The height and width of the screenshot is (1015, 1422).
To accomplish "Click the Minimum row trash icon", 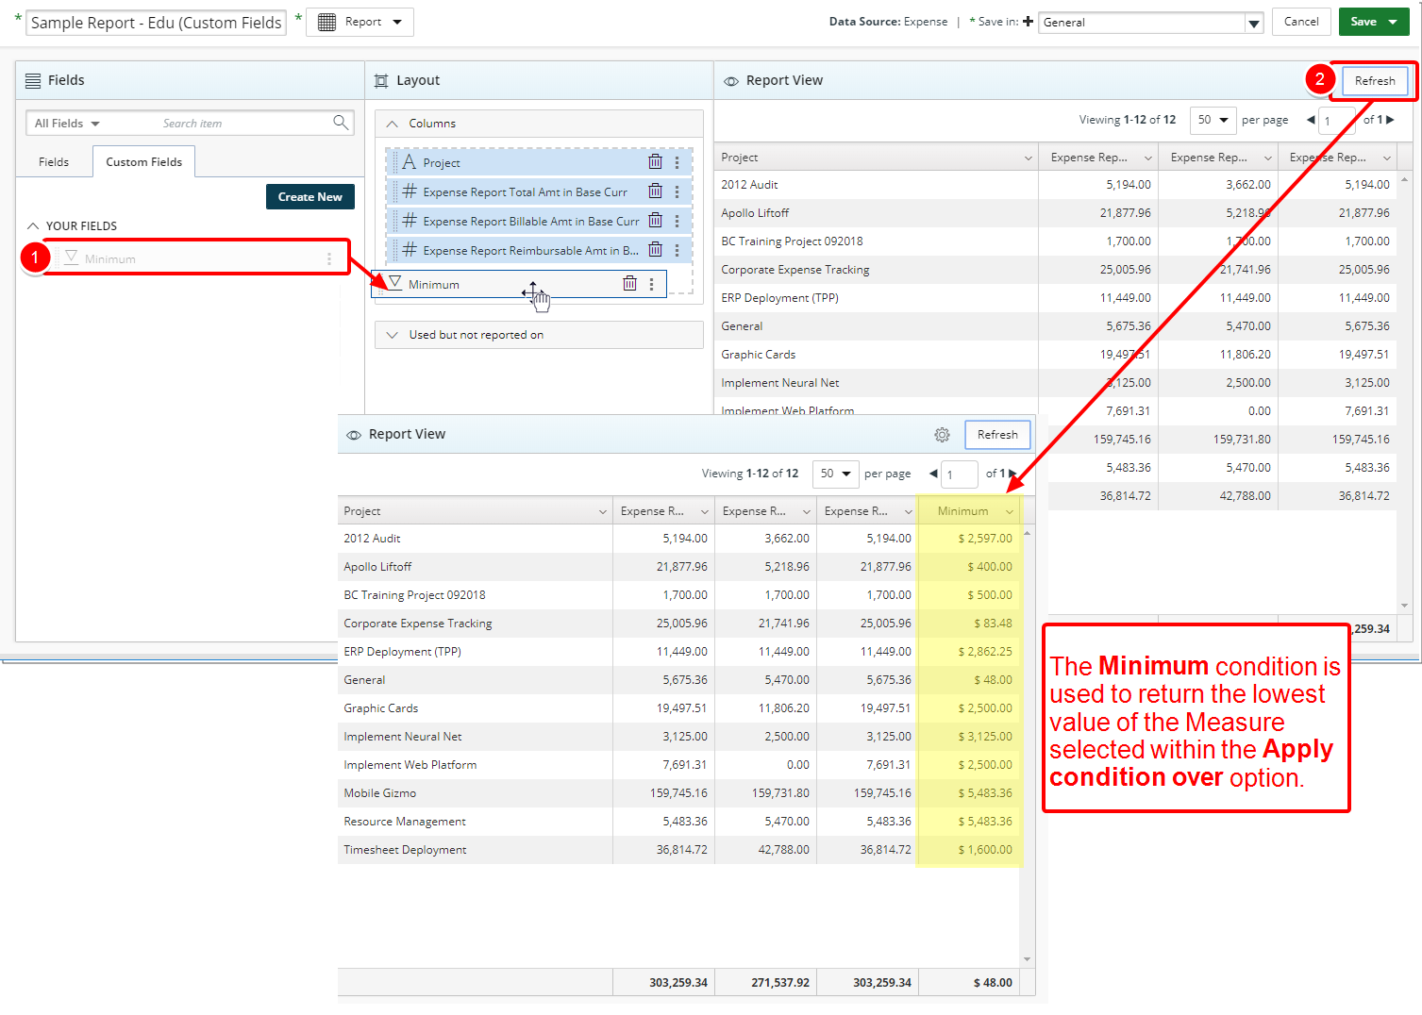I will 629,283.
